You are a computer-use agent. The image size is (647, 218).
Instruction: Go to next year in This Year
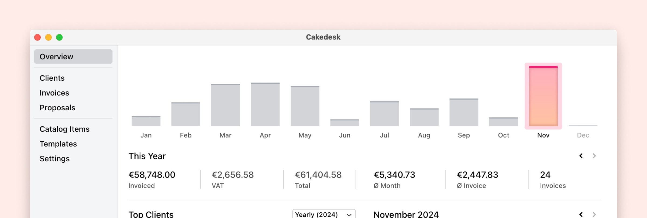tap(594, 156)
